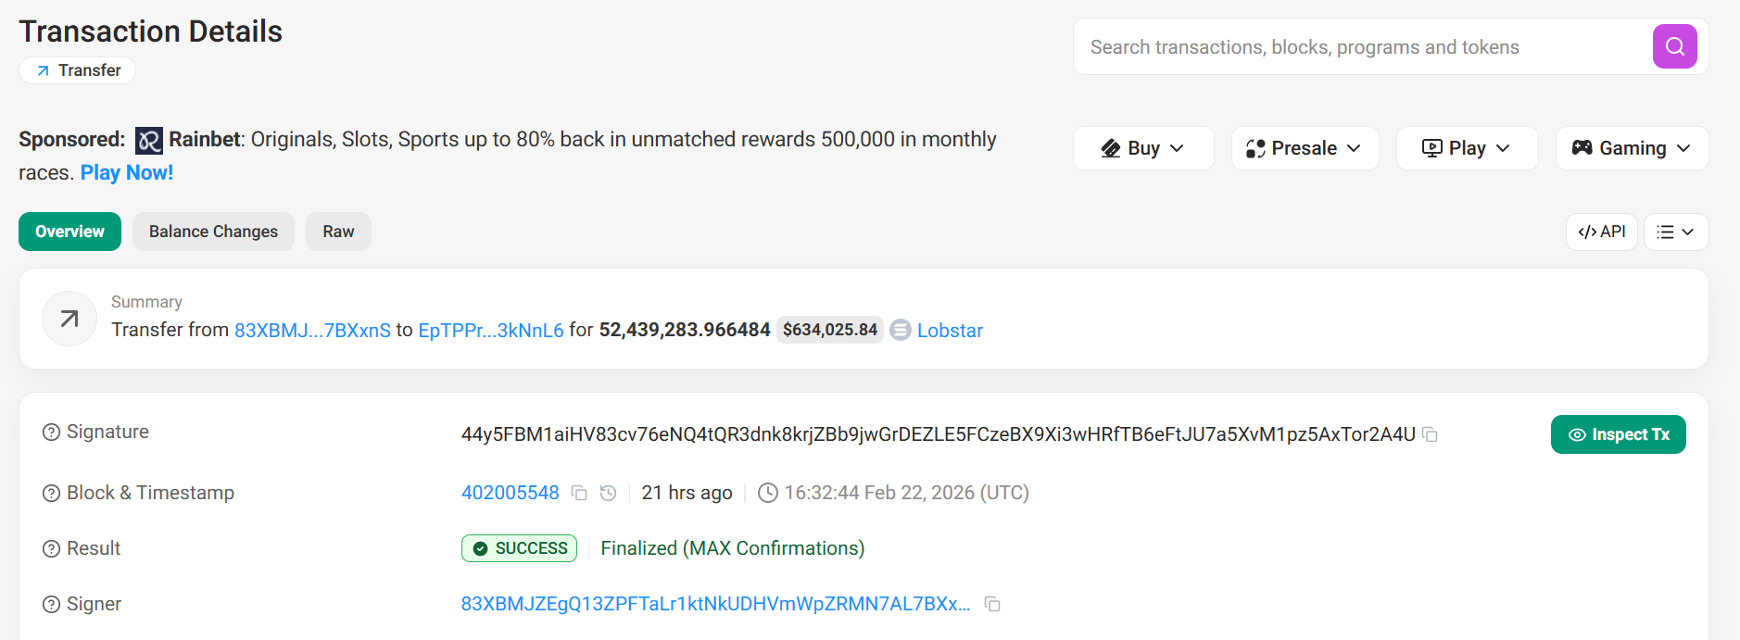This screenshot has height=640, width=1740.
Task: Click the '21 hrs ago' text
Action: 687,493
